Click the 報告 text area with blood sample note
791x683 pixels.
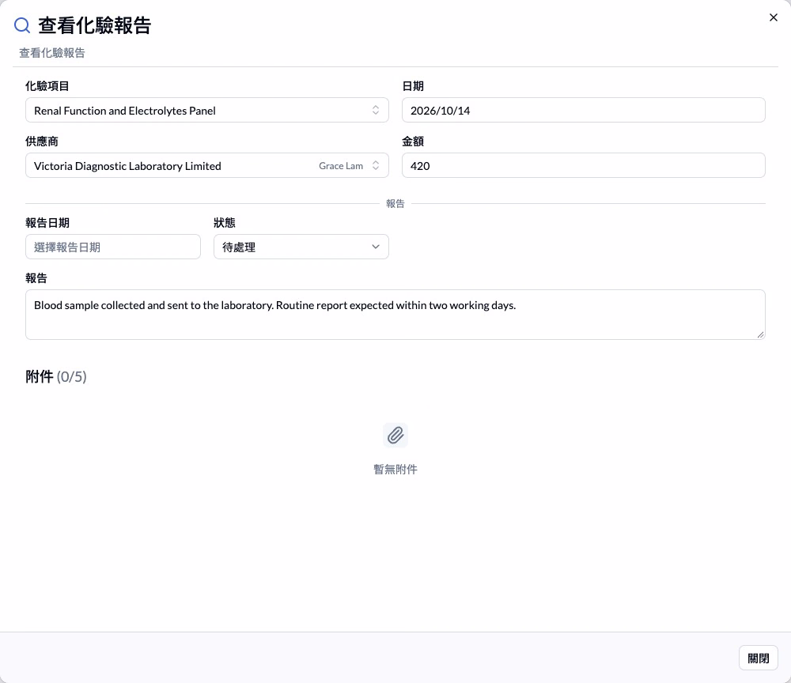point(395,315)
